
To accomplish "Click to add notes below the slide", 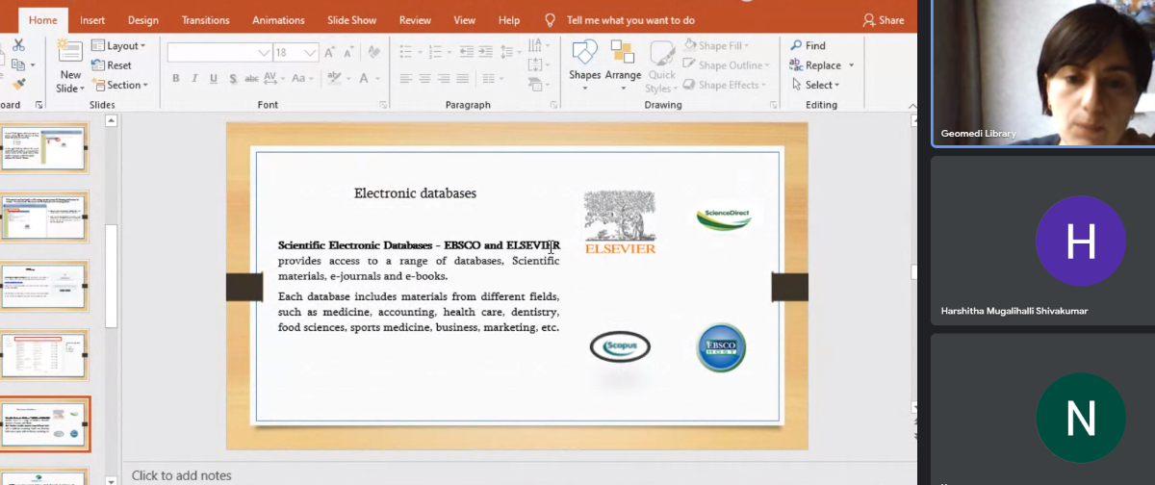I will [182, 475].
